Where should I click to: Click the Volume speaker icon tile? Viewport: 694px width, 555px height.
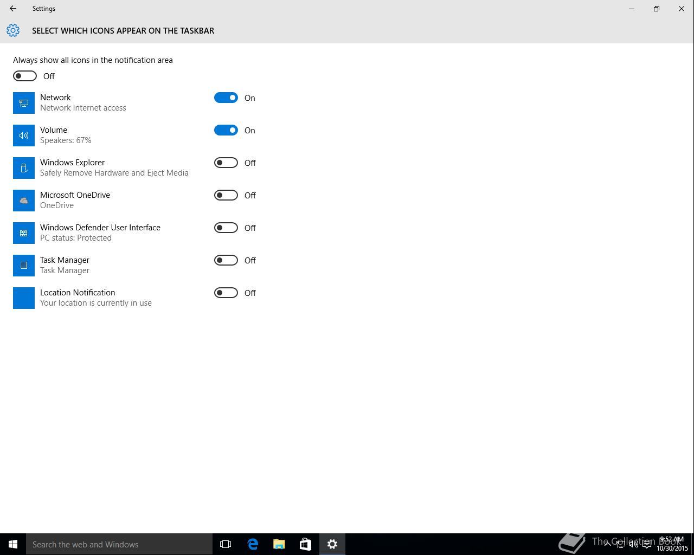click(x=24, y=135)
